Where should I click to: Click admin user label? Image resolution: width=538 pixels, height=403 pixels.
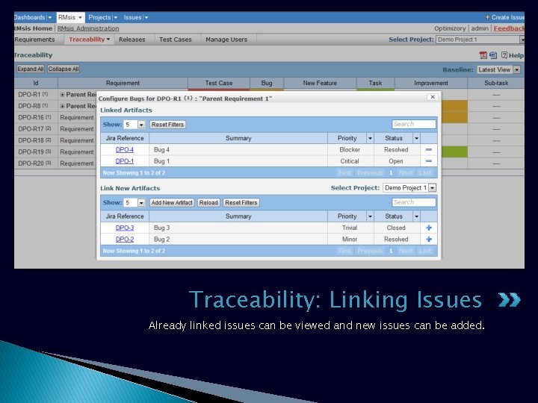click(480, 28)
